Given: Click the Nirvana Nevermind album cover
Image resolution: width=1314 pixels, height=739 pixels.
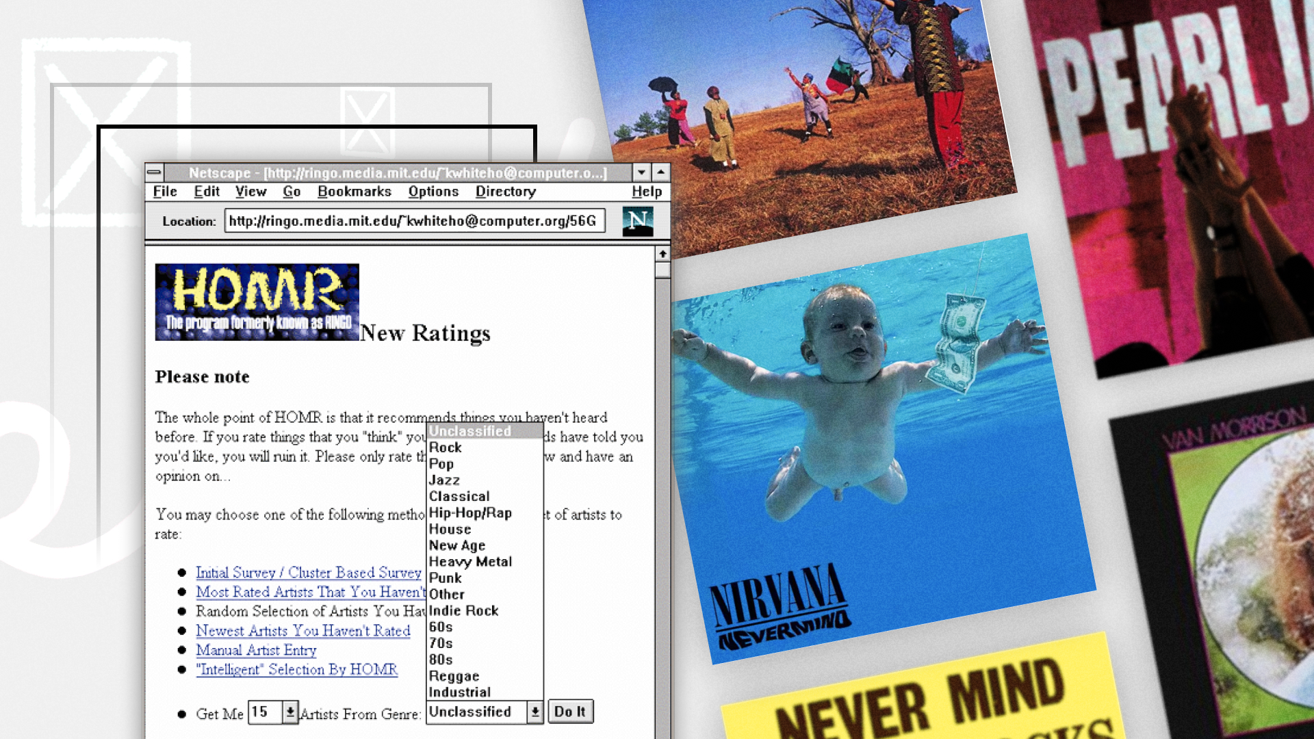Looking at the screenshot, I should coord(883,448).
